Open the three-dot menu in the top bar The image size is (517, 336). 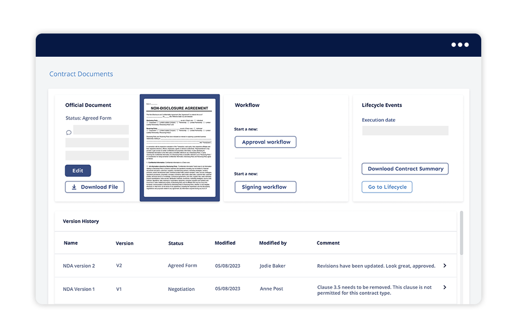pos(459,45)
